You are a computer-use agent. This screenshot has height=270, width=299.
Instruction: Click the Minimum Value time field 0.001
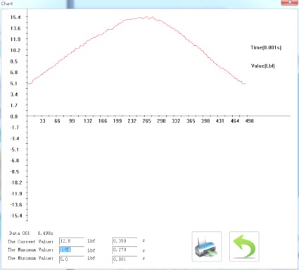(125, 259)
